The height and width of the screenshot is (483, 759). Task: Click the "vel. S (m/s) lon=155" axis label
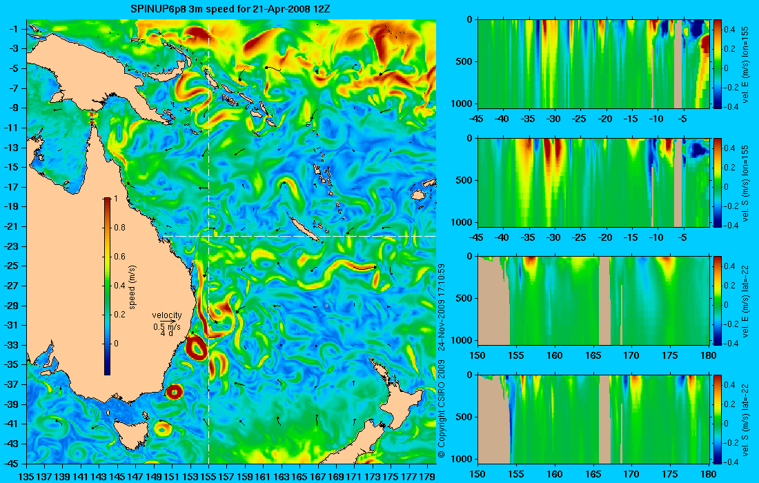point(745,183)
